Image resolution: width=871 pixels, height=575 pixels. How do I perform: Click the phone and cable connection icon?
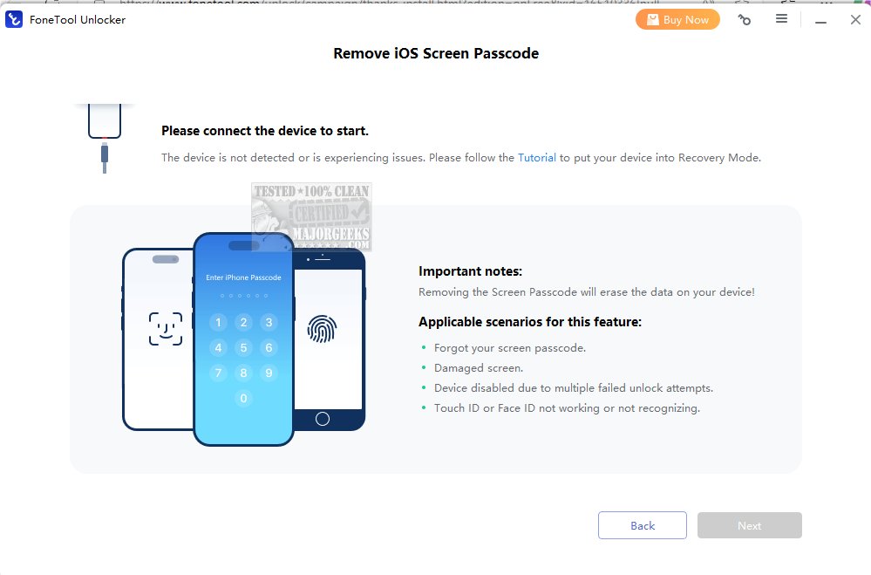[x=105, y=139]
